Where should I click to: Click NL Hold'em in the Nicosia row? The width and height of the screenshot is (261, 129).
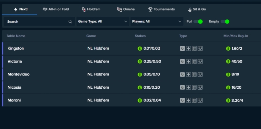coord(98,87)
